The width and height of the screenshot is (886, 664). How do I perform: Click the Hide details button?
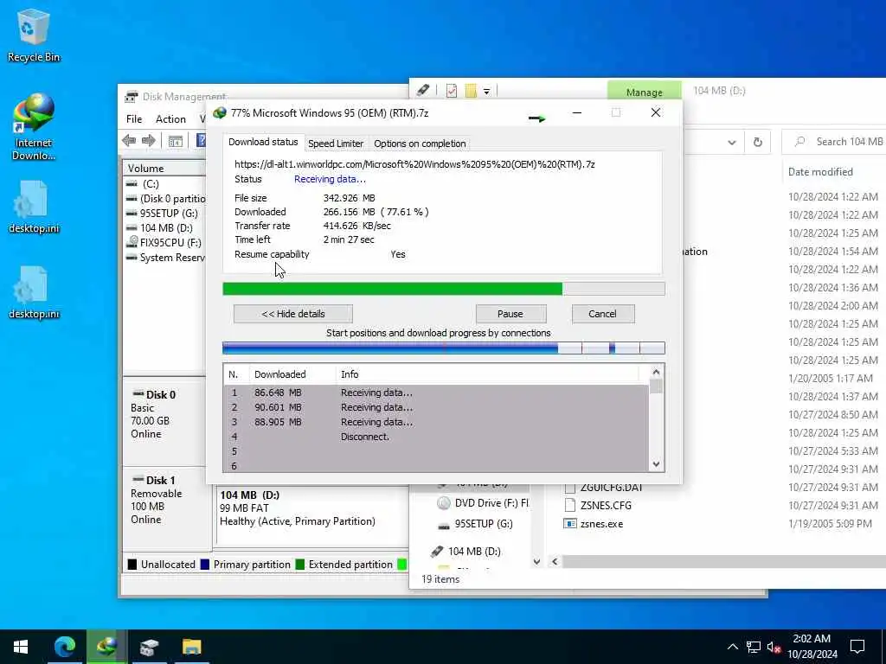coord(293,314)
